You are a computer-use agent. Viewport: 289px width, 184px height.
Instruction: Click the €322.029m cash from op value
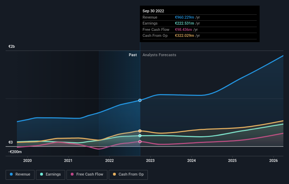tap(184, 36)
